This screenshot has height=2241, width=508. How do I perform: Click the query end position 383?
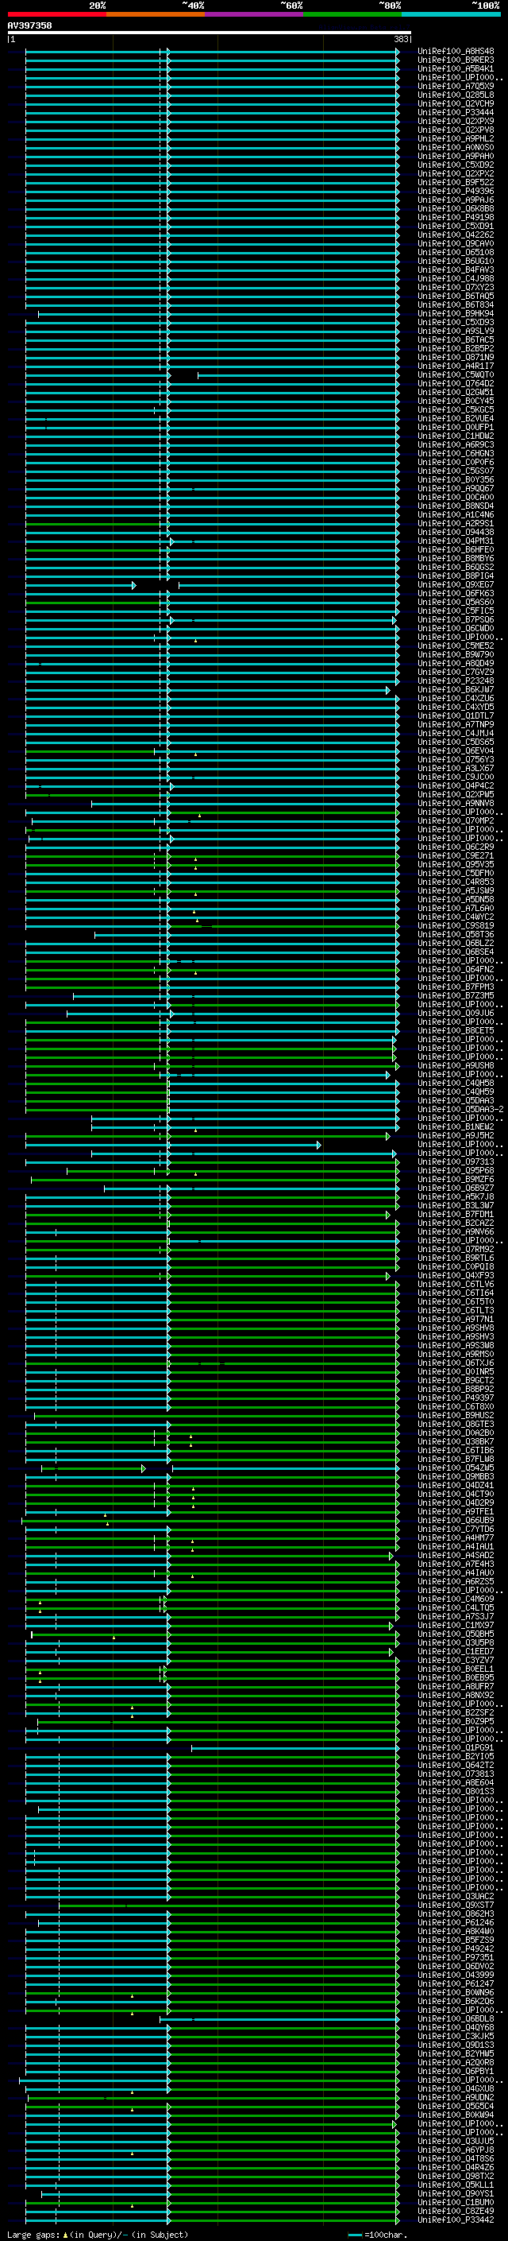pos(401,39)
